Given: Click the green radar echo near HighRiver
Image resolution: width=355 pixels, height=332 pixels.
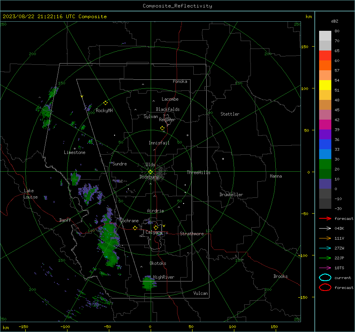Looking at the screenshot, I should (149, 283).
